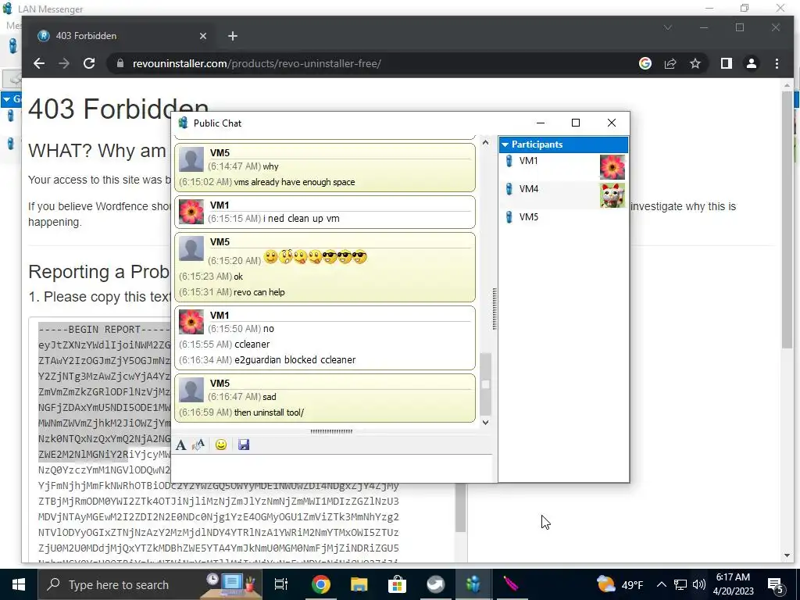Screen dimensions: 800x600
Task: Click the lock icon beside the URL
Action: [x=120, y=63]
